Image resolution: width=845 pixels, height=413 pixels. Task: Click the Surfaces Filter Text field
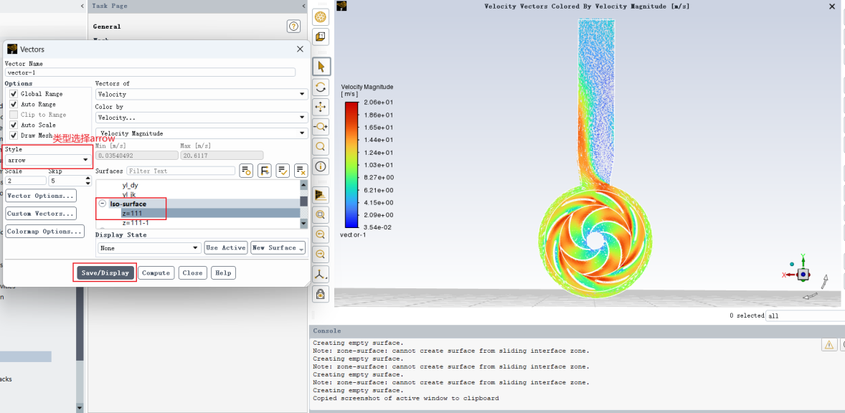181,171
